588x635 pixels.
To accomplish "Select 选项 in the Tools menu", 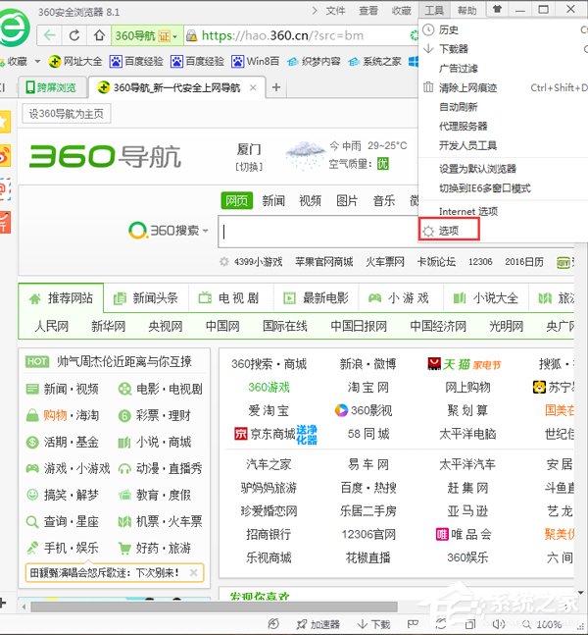I will pyautogui.click(x=449, y=231).
